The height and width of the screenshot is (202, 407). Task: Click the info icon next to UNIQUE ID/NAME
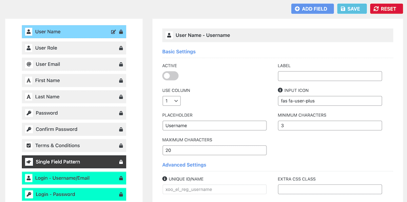(x=165, y=179)
